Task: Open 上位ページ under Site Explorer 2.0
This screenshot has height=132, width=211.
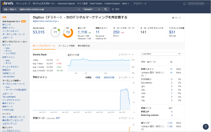Action: [8, 37]
